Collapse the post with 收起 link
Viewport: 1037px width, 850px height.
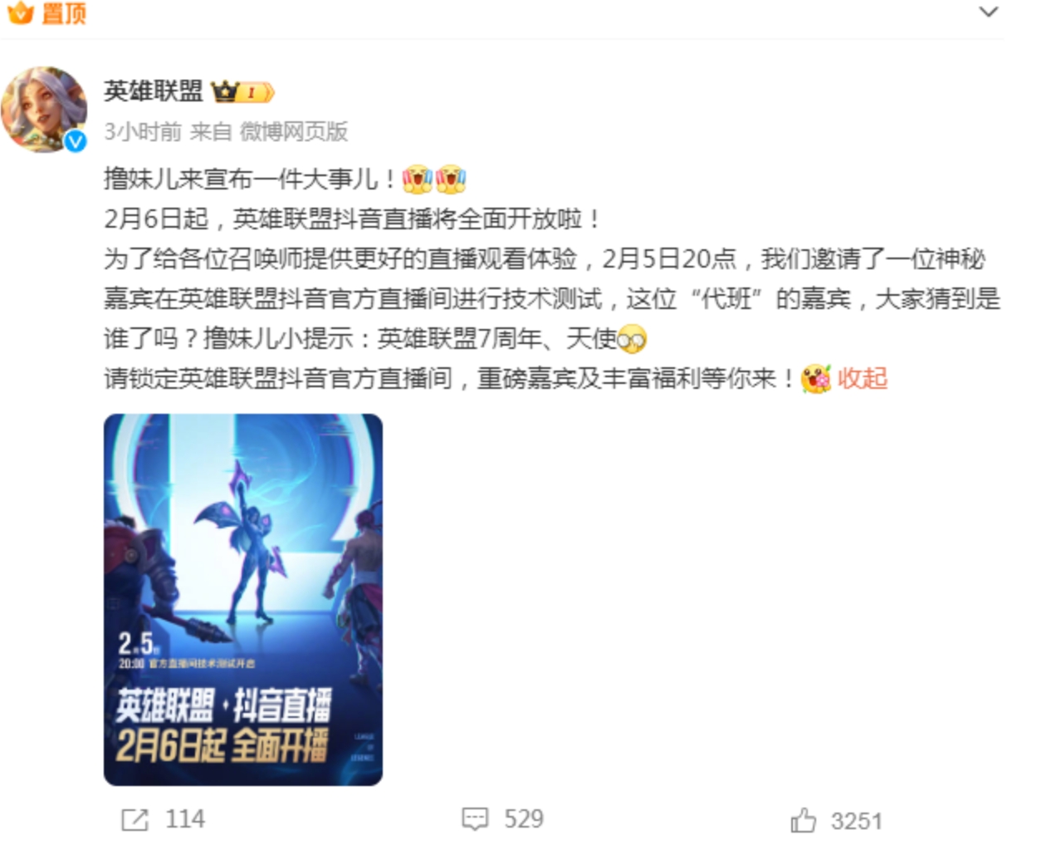(x=863, y=379)
